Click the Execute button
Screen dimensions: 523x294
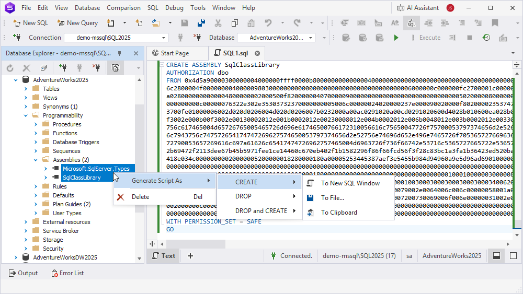point(426,38)
